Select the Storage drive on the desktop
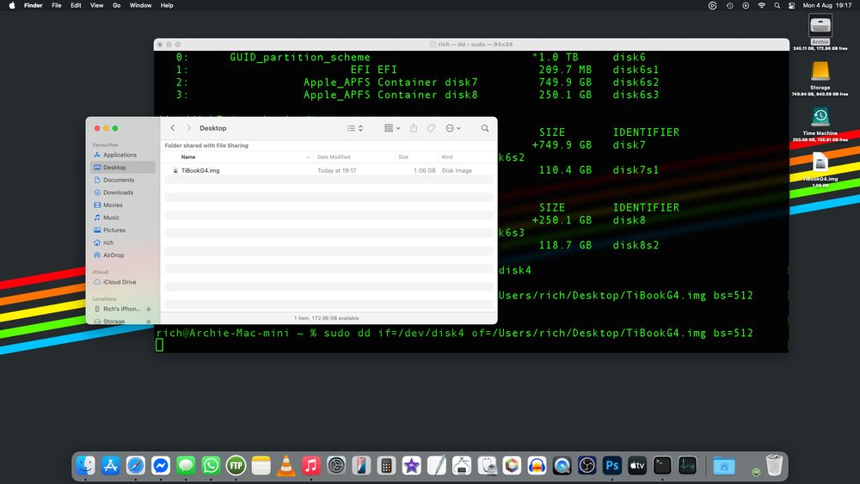The width and height of the screenshot is (860, 484). (820, 71)
